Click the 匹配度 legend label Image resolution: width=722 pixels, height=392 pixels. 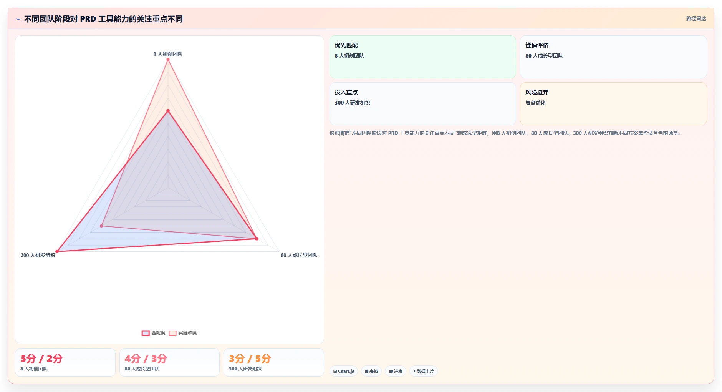[x=158, y=333]
